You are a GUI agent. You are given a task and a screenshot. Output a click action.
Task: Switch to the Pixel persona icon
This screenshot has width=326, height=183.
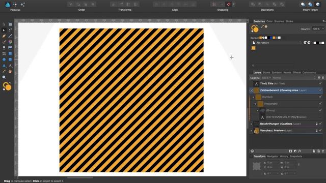coord(15,5)
